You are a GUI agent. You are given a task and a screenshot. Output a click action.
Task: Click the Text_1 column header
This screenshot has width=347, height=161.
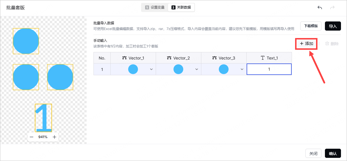[269, 58]
